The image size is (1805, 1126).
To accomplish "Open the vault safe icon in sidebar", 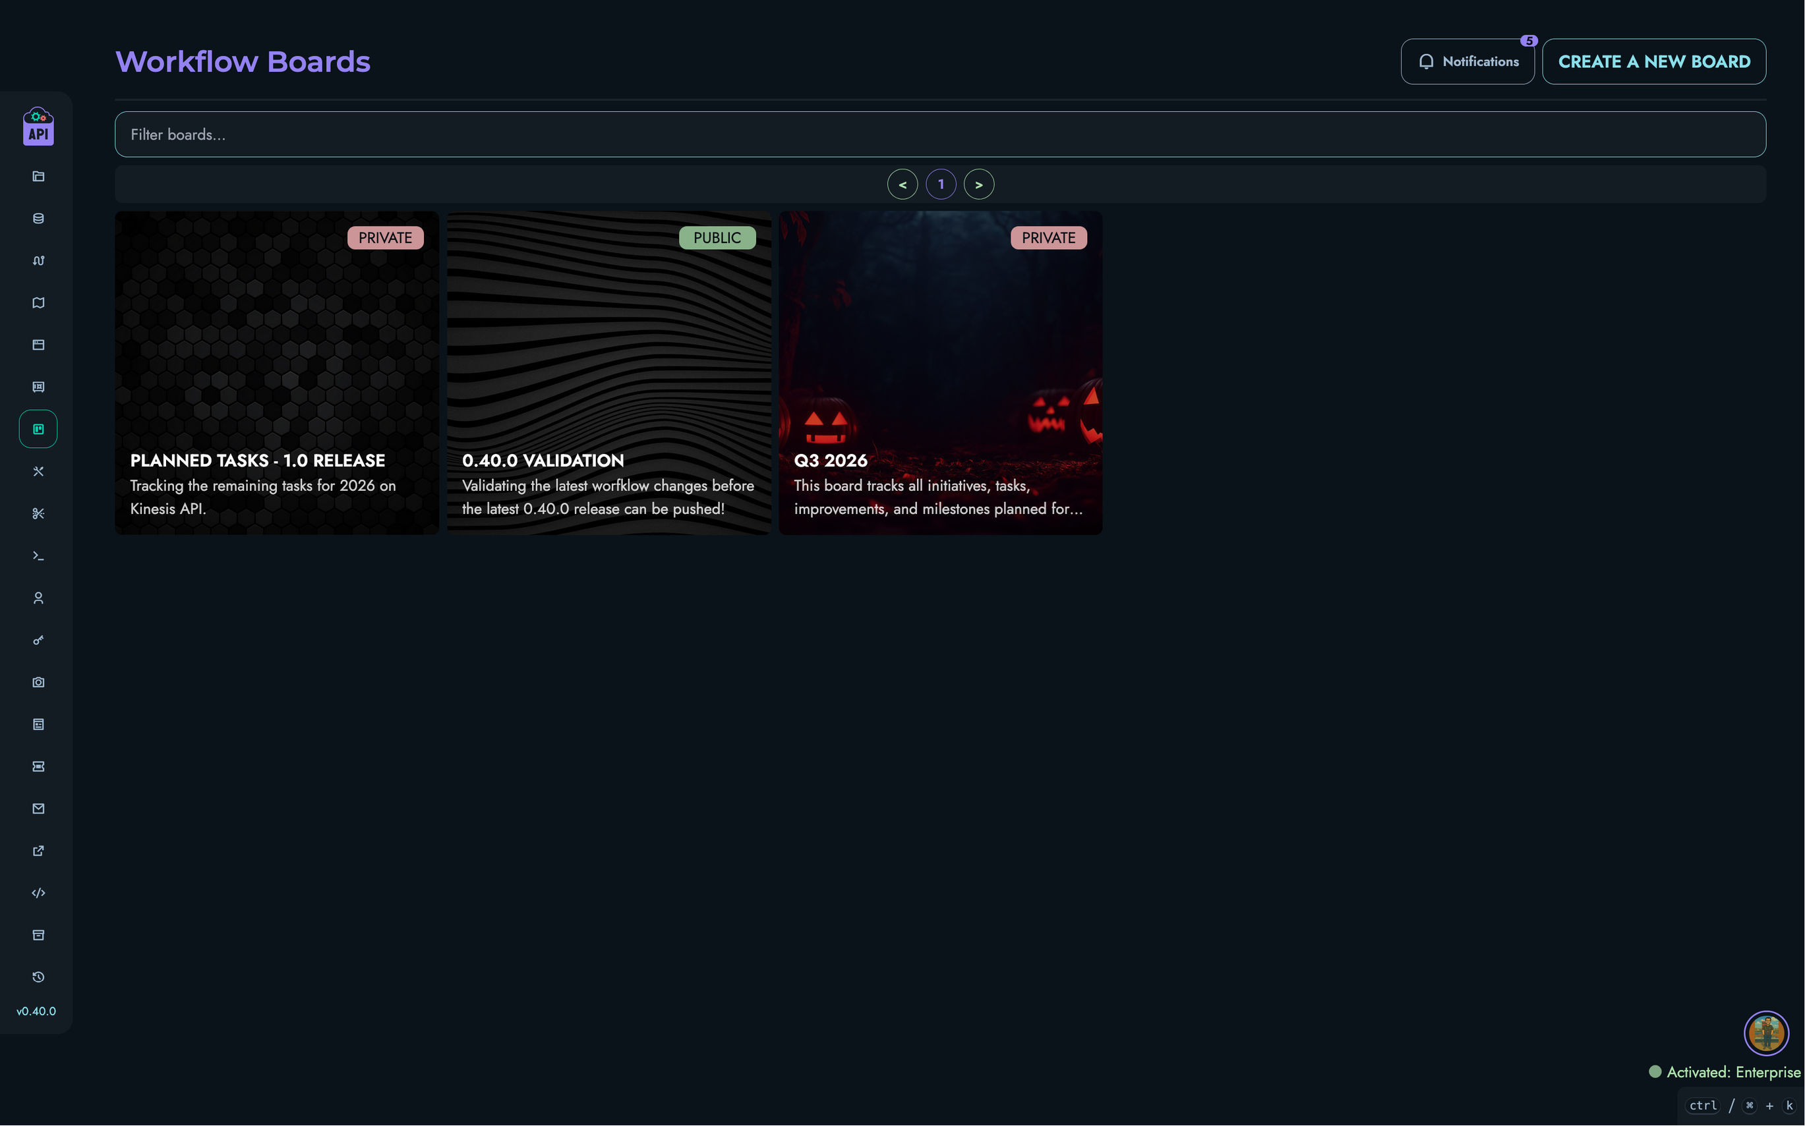I will click(38, 387).
